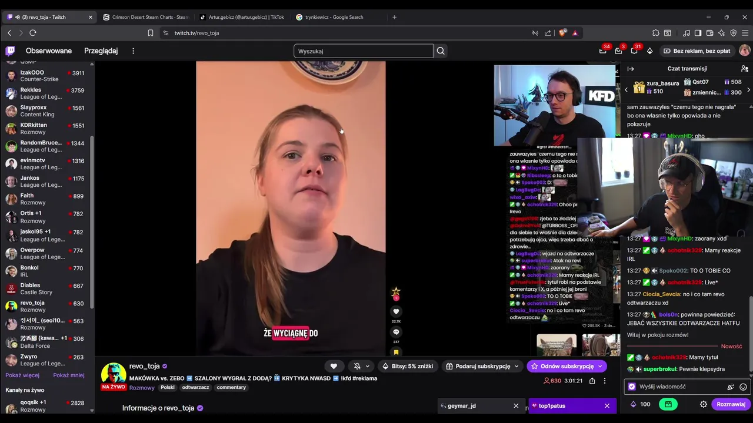
Task: Collapse the stream chat panel arrow
Action: click(631, 69)
